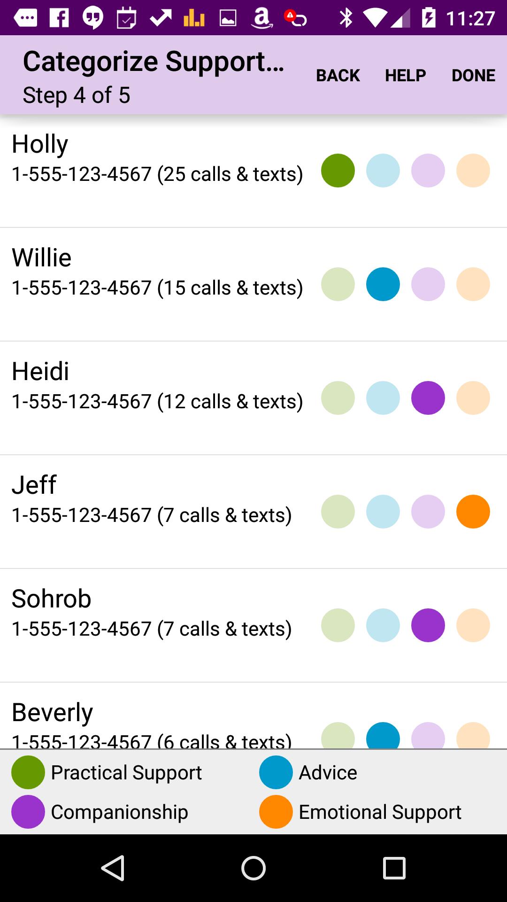Toggle Companionship circle for Heidi
The width and height of the screenshot is (507, 902).
coord(428,398)
